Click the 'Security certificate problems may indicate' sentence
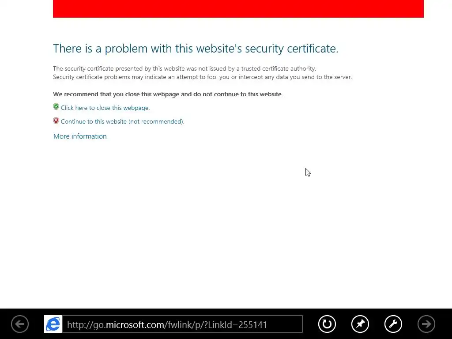Image resolution: width=452 pixels, height=339 pixels. pos(202,77)
